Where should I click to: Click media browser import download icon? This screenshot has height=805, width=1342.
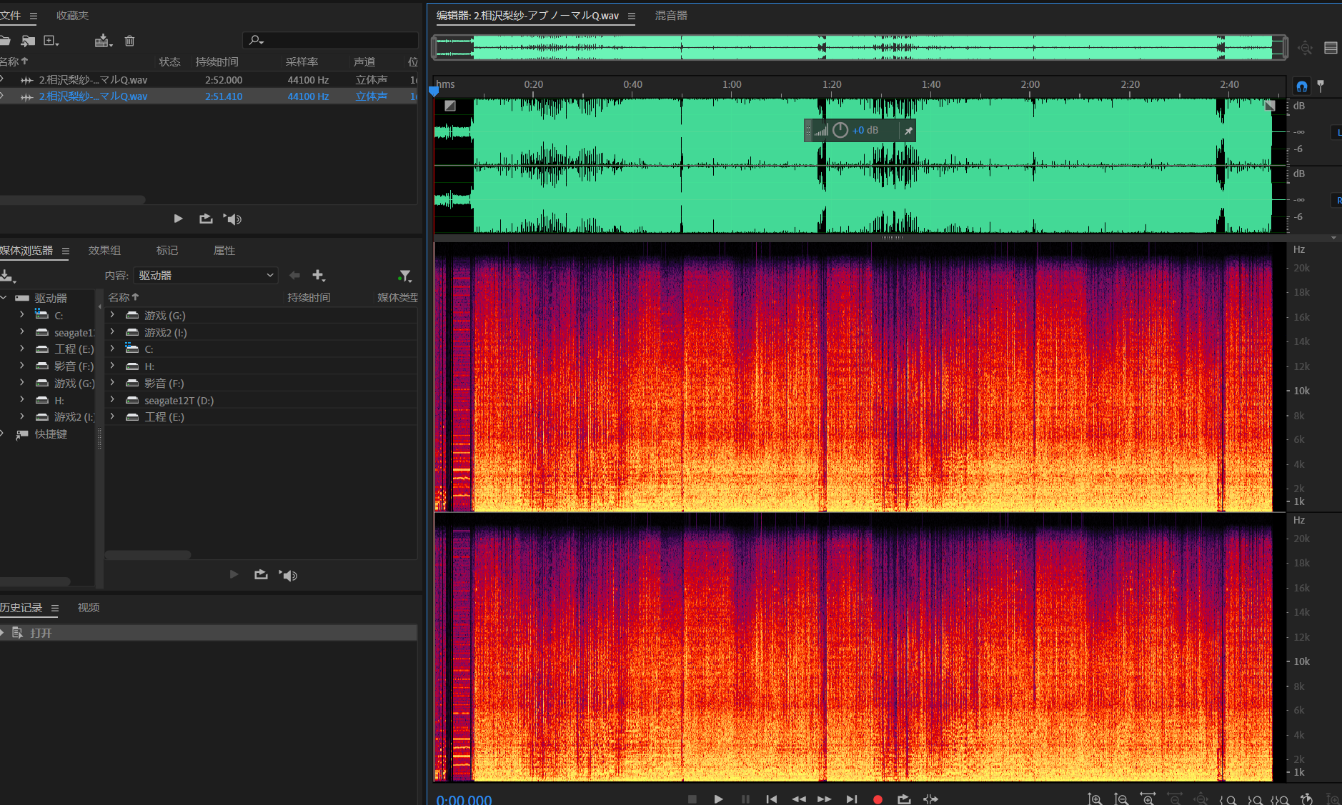(8, 276)
